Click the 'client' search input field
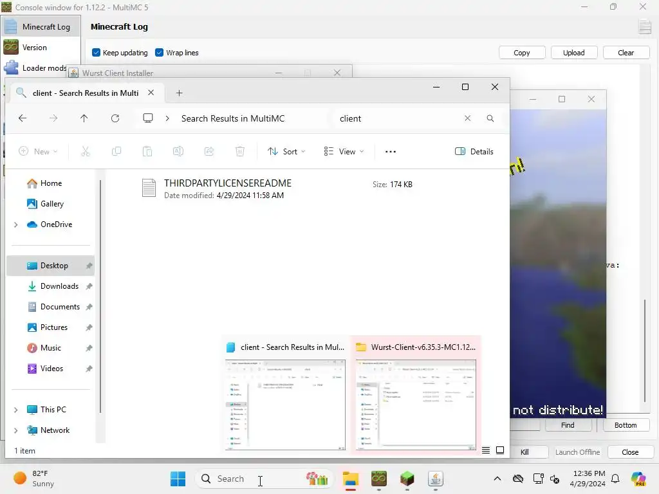659x494 pixels. tap(397, 118)
